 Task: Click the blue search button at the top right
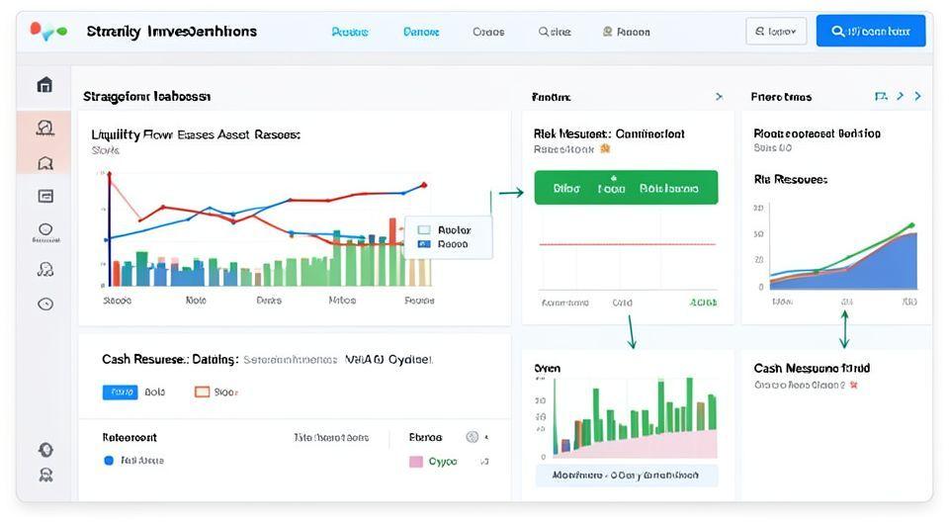click(870, 32)
